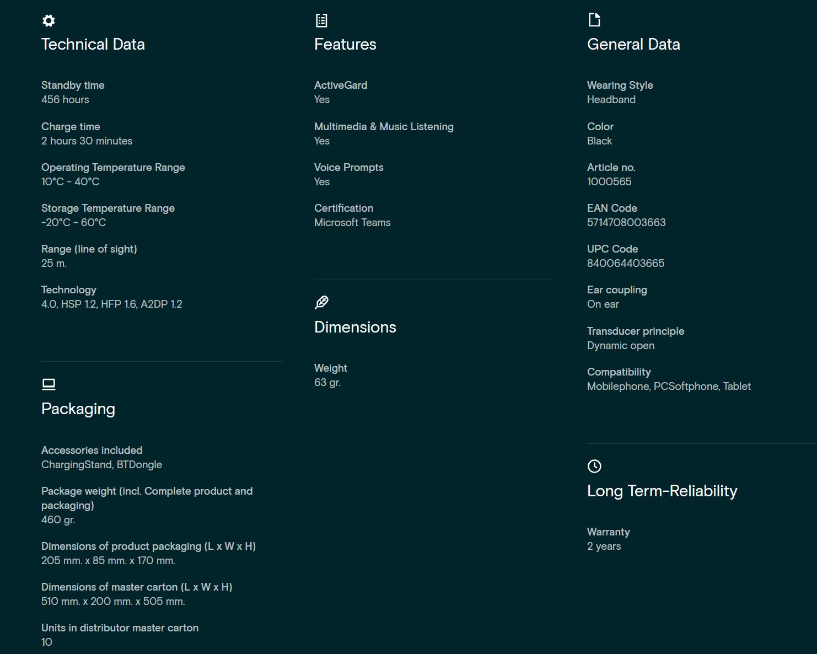This screenshot has width=817, height=654.
Task: Click the Standby time label
Action: [73, 85]
